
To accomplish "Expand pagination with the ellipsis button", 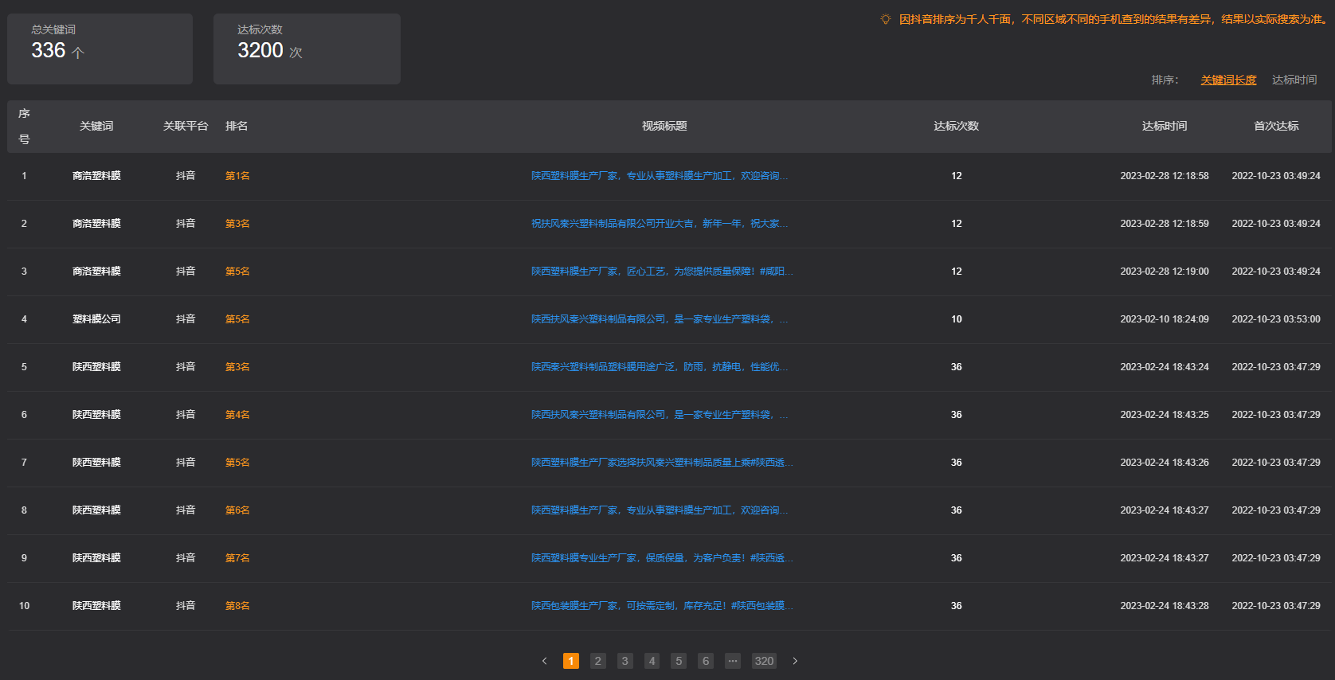I will pos(733,661).
